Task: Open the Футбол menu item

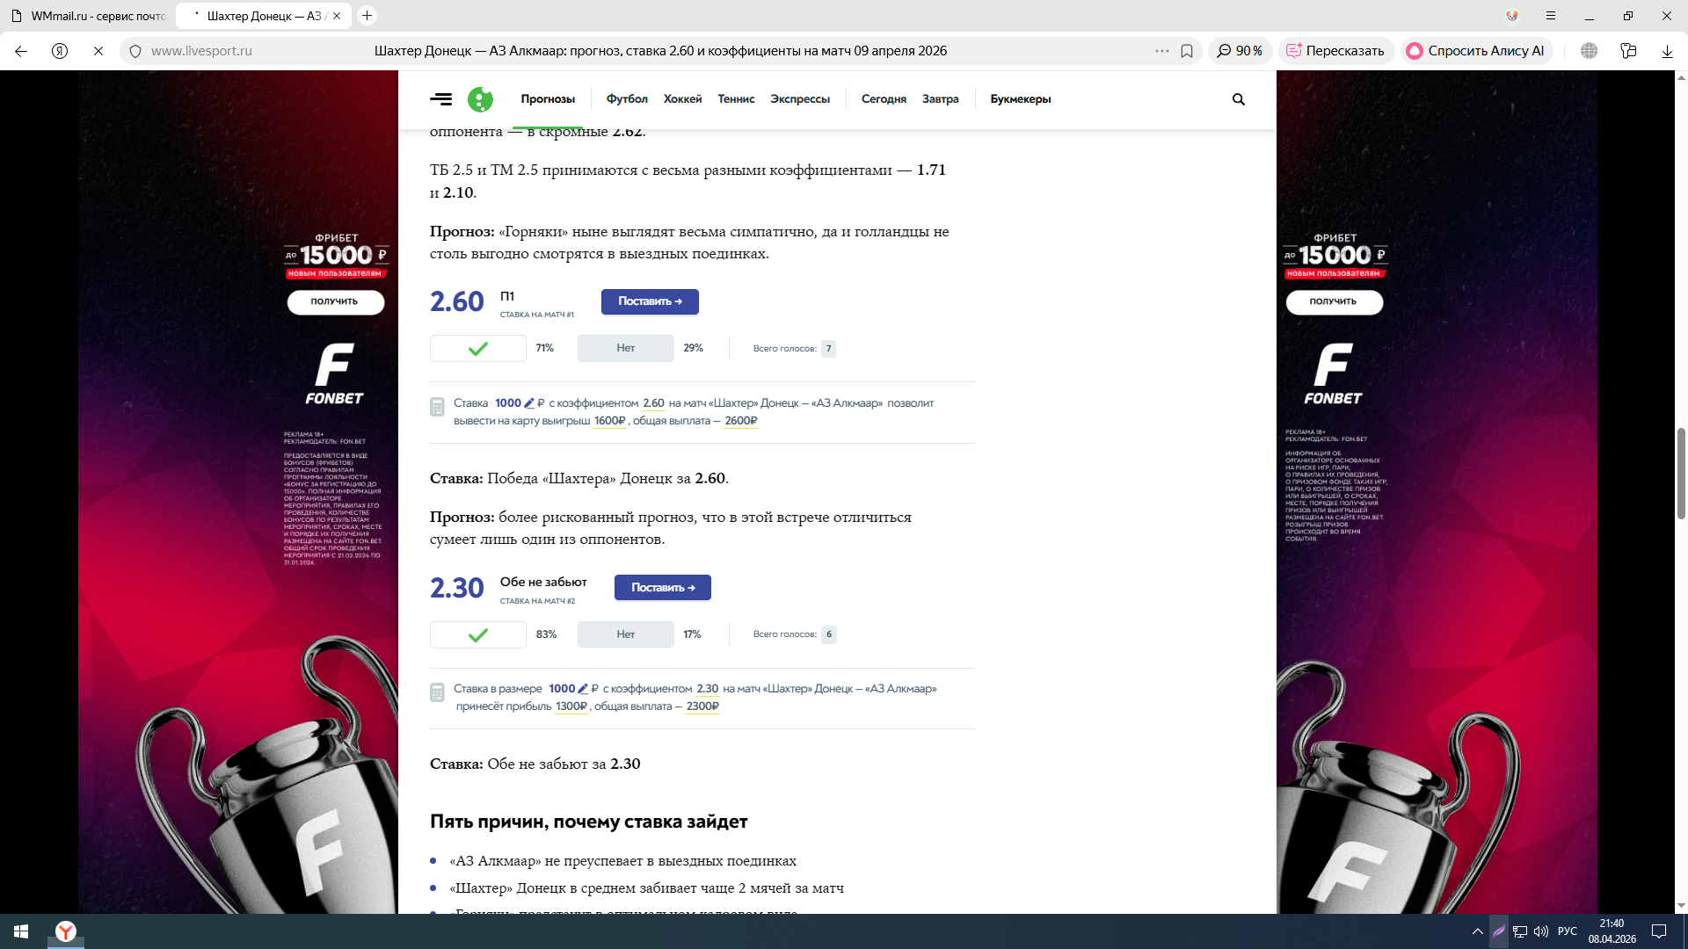Action: (x=627, y=99)
